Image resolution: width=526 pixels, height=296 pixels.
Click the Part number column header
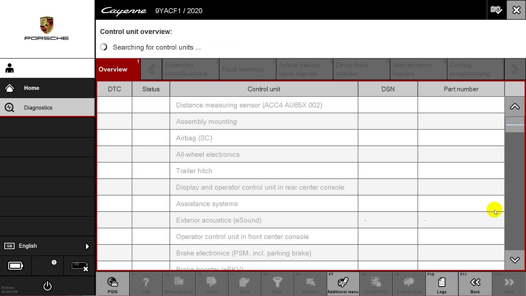[x=461, y=89]
